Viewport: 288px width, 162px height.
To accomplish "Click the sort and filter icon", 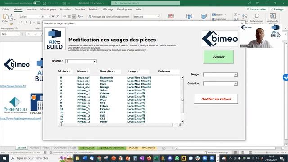I will coord(245,16).
